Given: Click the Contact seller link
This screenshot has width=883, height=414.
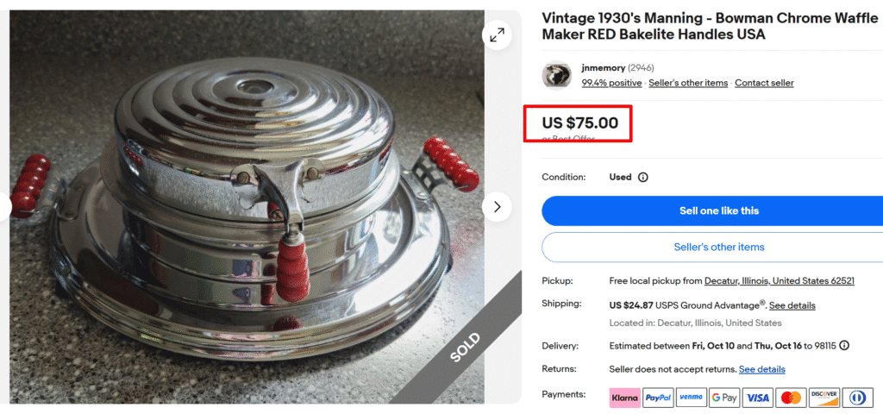Looking at the screenshot, I should (764, 83).
